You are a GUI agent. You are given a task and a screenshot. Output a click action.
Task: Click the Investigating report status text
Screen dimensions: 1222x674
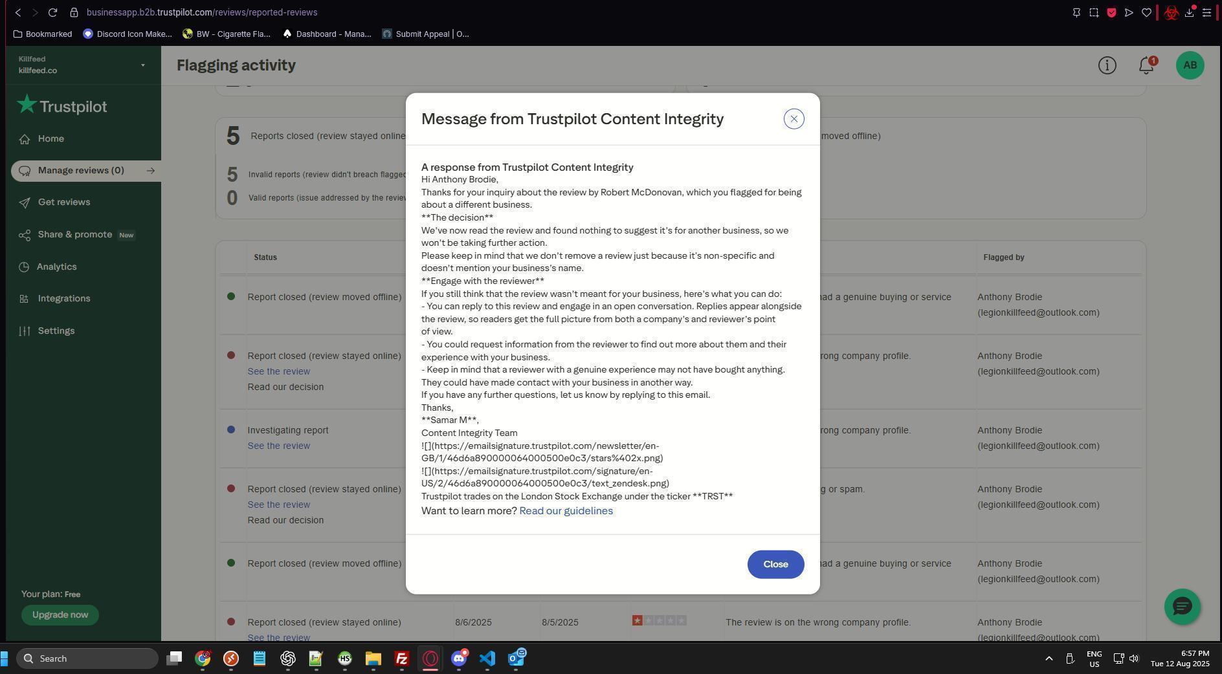click(x=288, y=431)
